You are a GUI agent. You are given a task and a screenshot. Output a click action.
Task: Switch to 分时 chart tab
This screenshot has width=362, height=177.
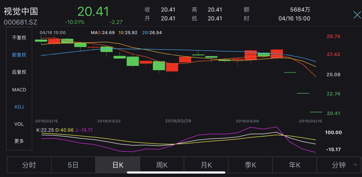pyautogui.click(x=29, y=165)
